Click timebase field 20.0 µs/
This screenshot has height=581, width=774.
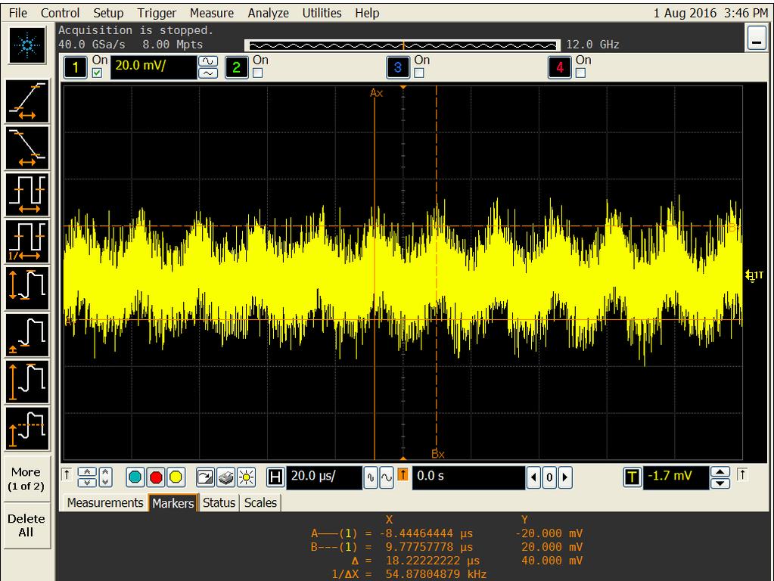(324, 477)
